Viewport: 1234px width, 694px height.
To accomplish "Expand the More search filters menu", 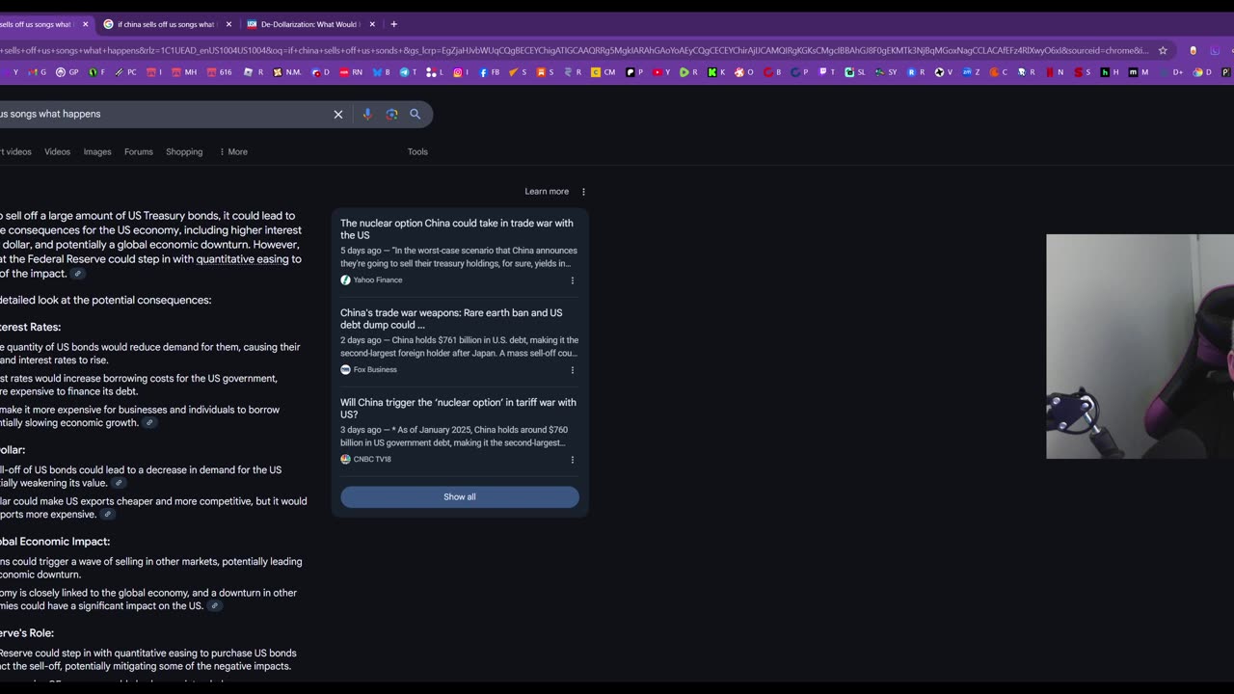I will [x=233, y=151].
